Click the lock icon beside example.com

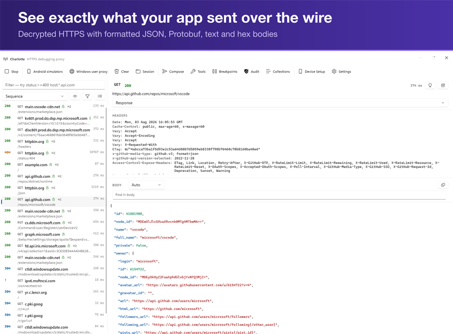(51, 165)
